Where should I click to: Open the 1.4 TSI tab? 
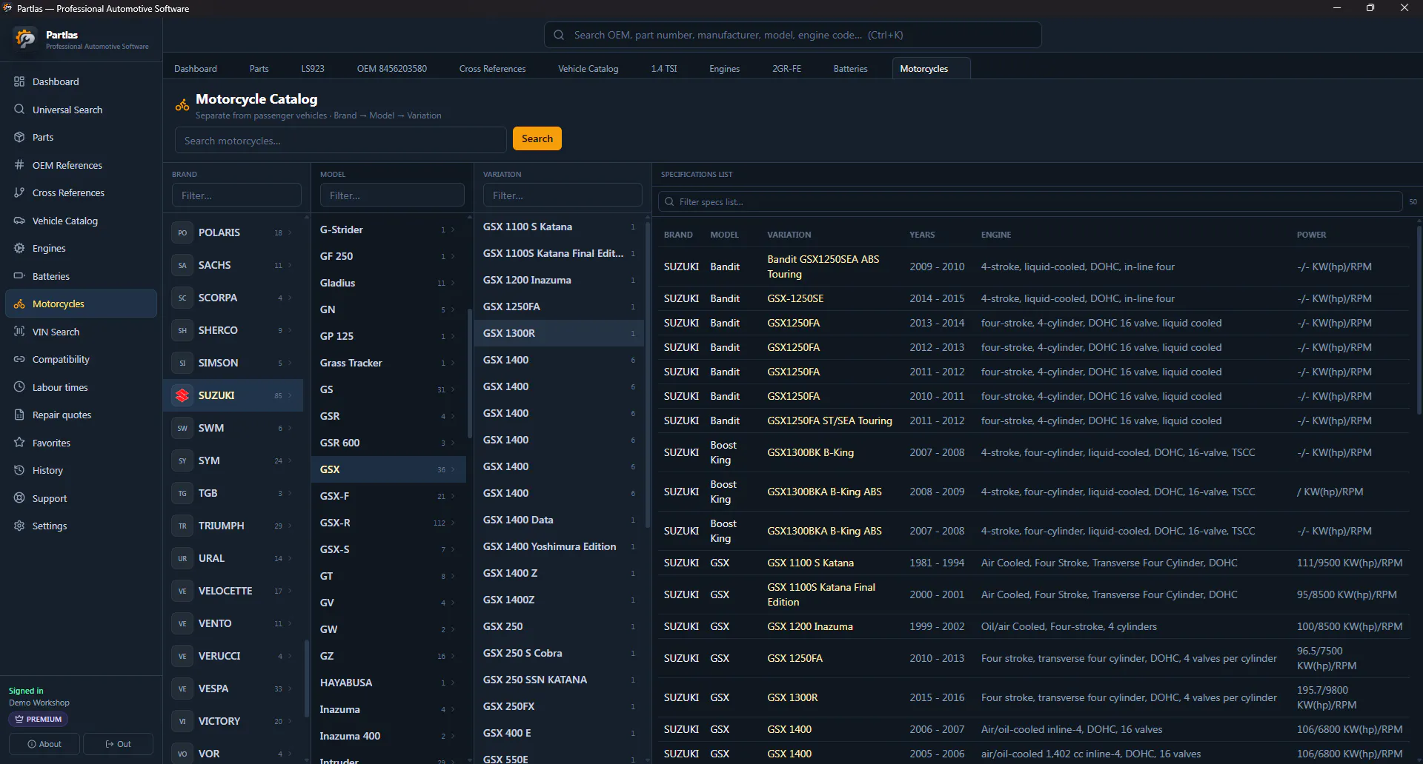664,68
